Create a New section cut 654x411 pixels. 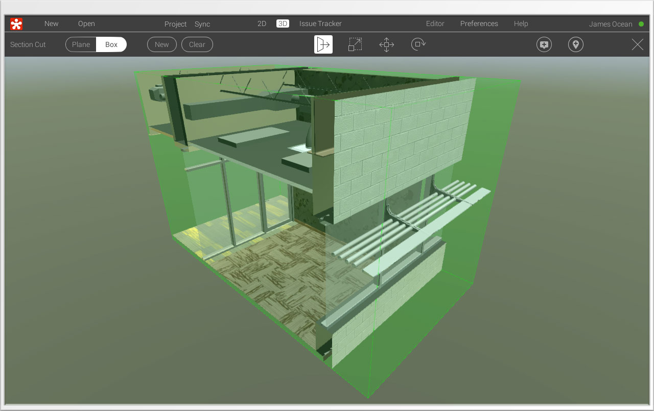[161, 44]
